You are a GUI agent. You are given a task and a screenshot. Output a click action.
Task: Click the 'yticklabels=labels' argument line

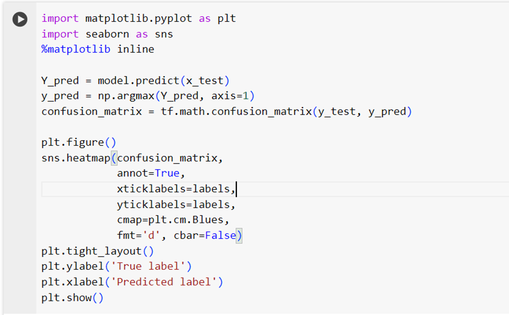176,205
